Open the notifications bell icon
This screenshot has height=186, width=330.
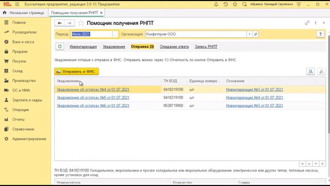(x=216, y=4)
